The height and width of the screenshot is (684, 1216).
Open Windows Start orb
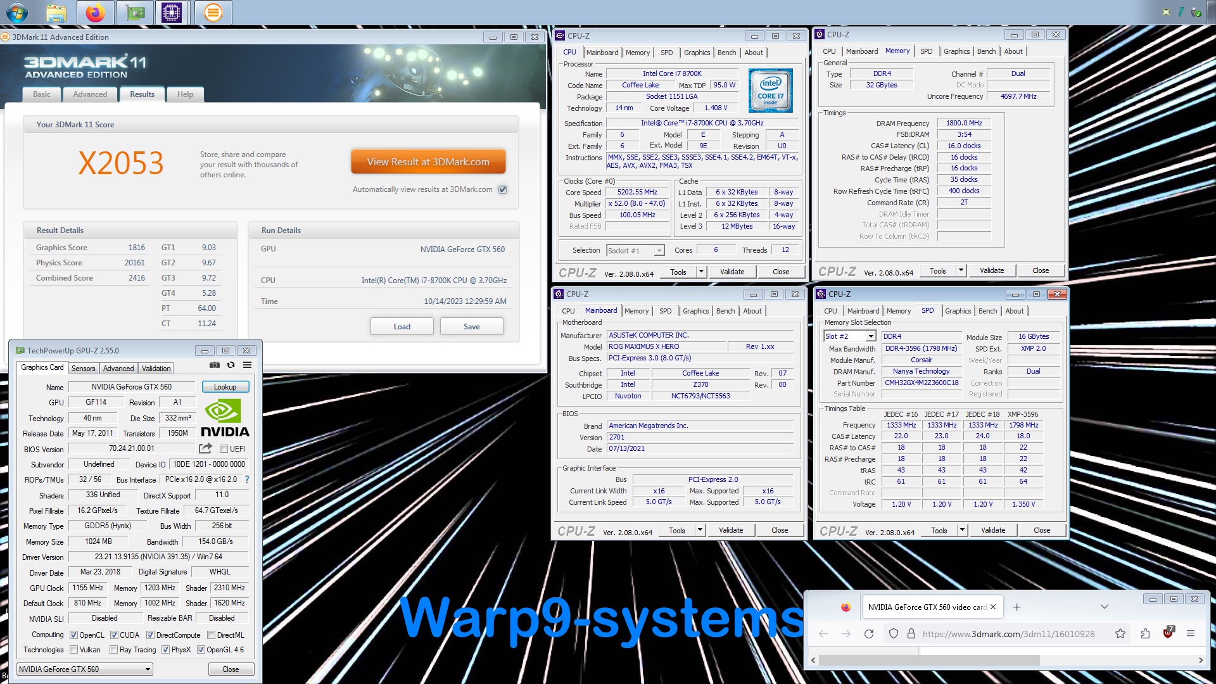coord(17,12)
